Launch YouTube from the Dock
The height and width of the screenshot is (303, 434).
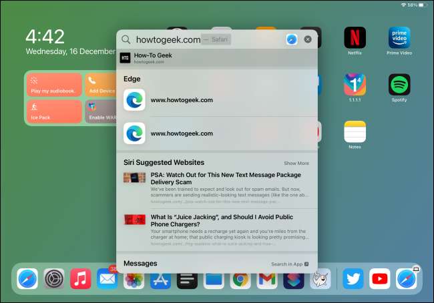379,279
